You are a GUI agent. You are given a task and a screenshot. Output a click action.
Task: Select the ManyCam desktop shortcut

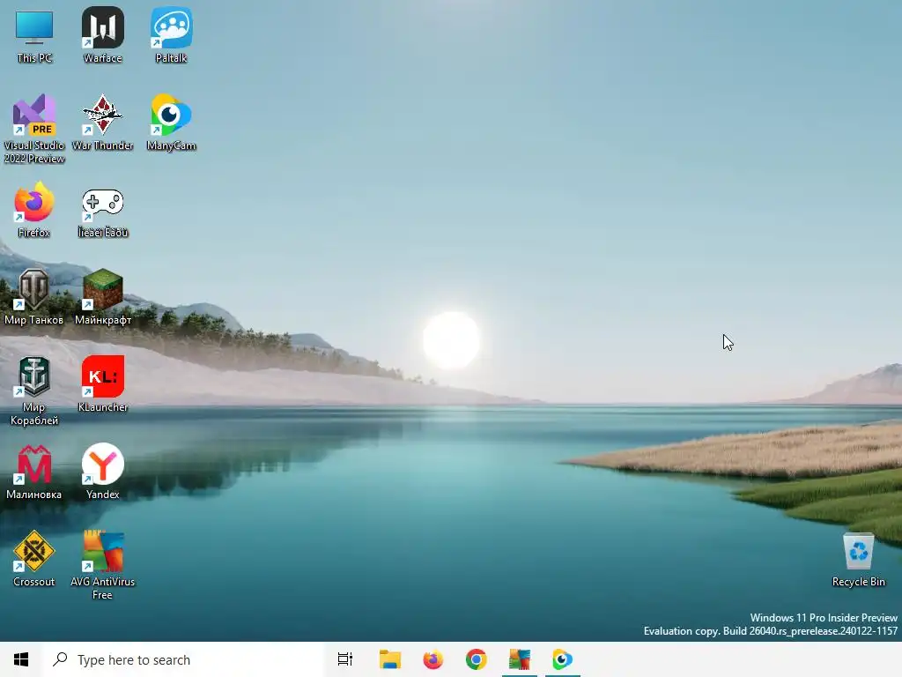tap(171, 123)
